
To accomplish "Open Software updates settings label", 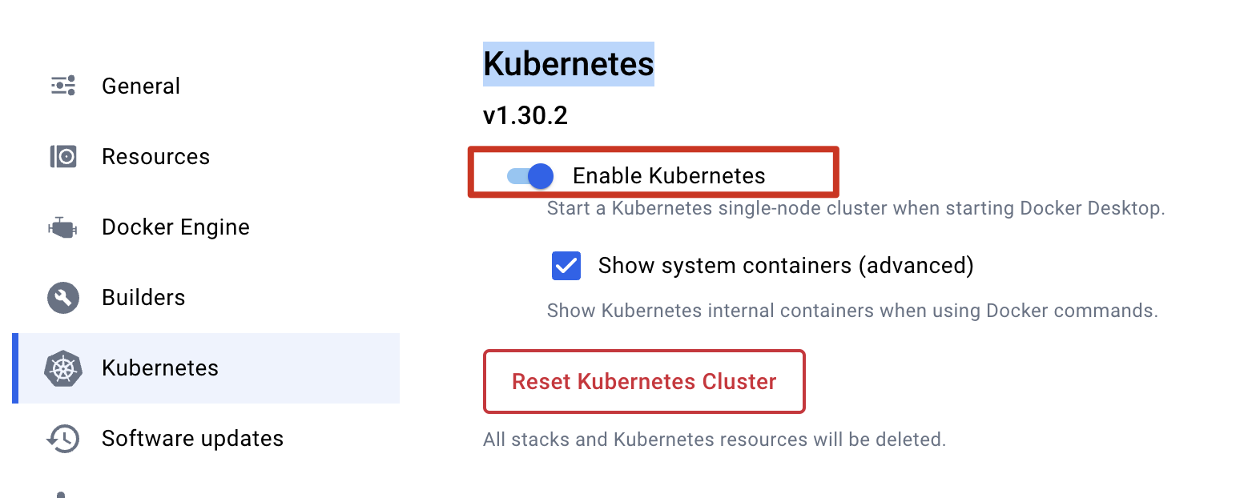I will click(192, 439).
